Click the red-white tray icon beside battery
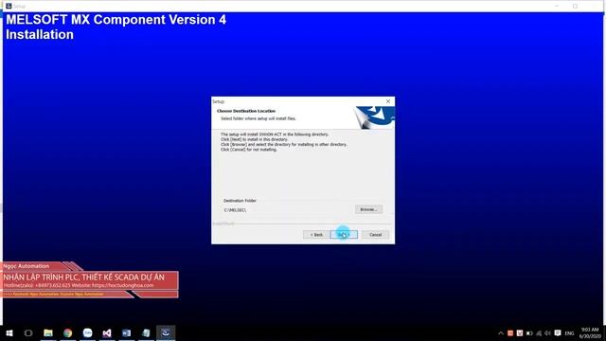 pyautogui.click(x=520, y=333)
